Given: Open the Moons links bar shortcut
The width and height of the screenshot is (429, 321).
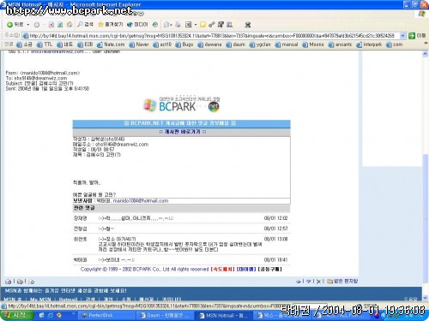Looking at the screenshot, I should point(313,45).
